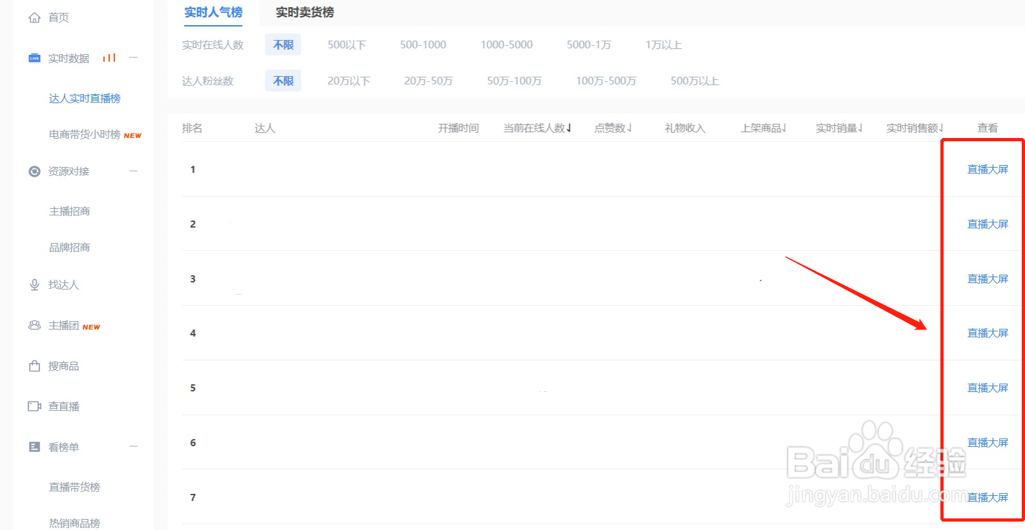The width and height of the screenshot is (1025, 530).
Task: Click the list icon beside 看榜单
Action: pyautogui.click(x=34, y=447)
